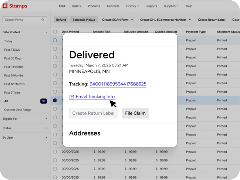Screen dimensions: 240x180
Task: Click Create Return Label in the Delivered popup
Action: coord(93,113)
